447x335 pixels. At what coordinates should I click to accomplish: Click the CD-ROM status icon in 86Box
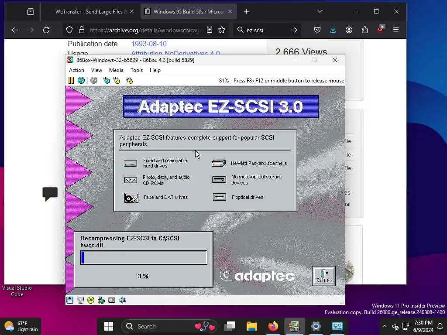[91, 300]
